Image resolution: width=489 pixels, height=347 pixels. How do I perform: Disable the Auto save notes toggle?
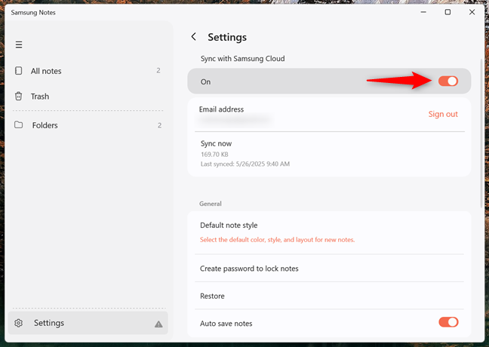tap(448, 322)
